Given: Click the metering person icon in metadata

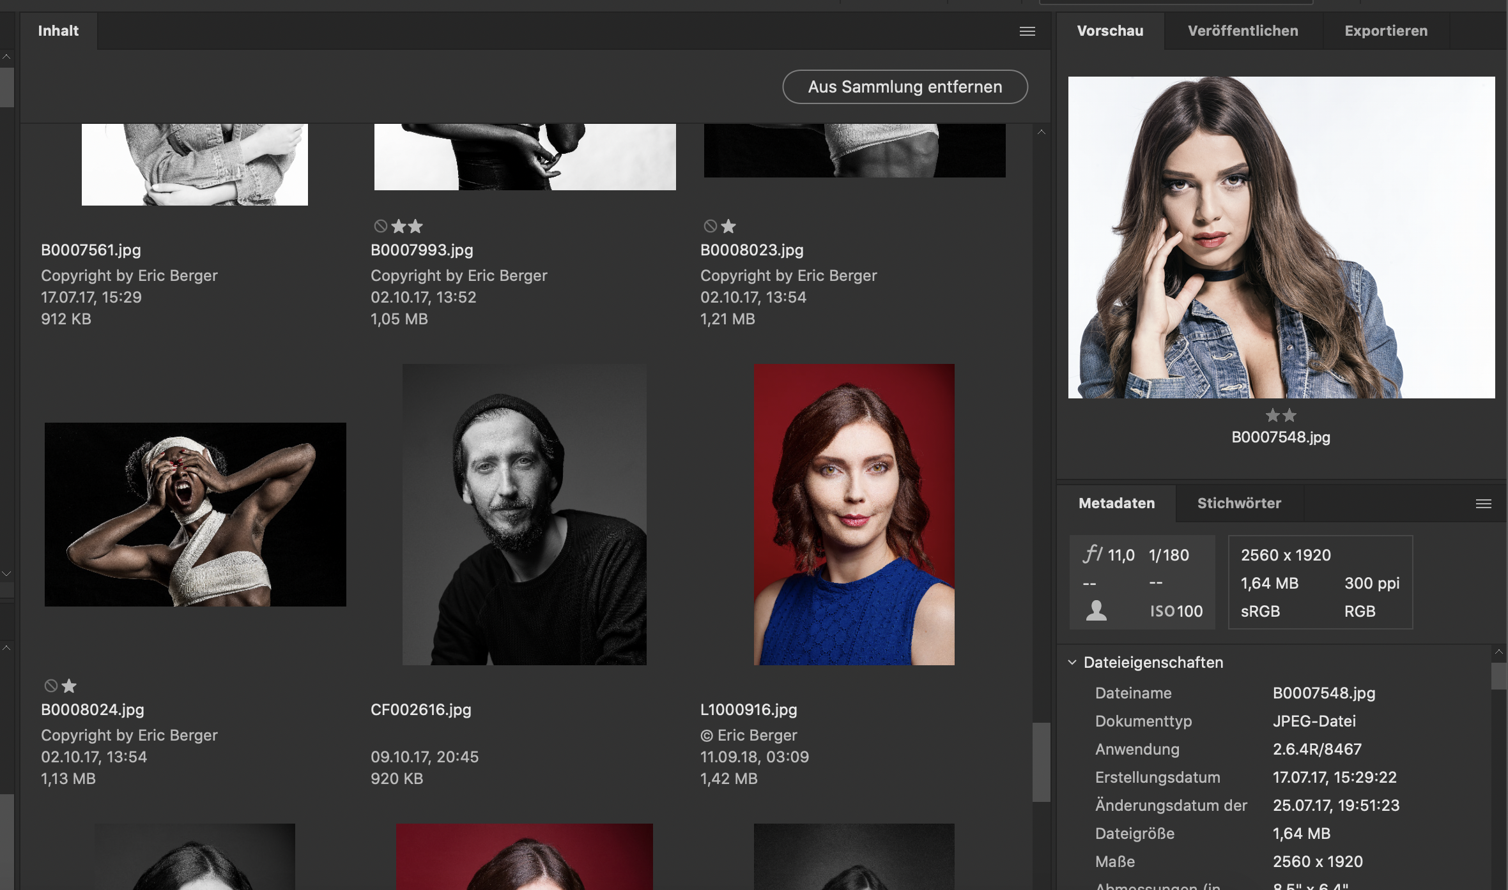Looking at the screenshot, I should coord(1096,610).
